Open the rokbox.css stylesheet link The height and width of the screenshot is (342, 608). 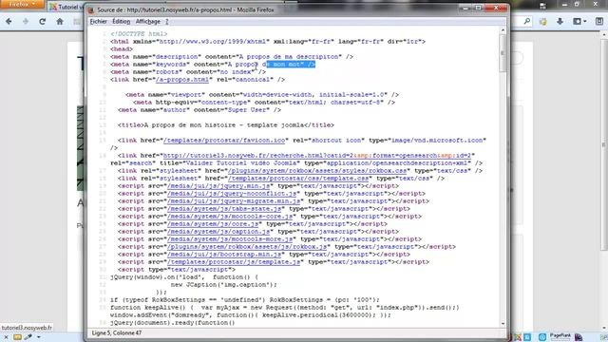coord(317,171)
